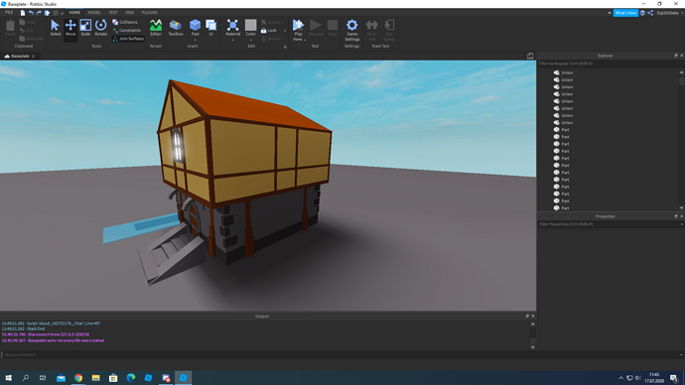Viewport: 685px width, 385px height.
Task: Open the Color dropdown arrow
Action: (x=251, y=40)
